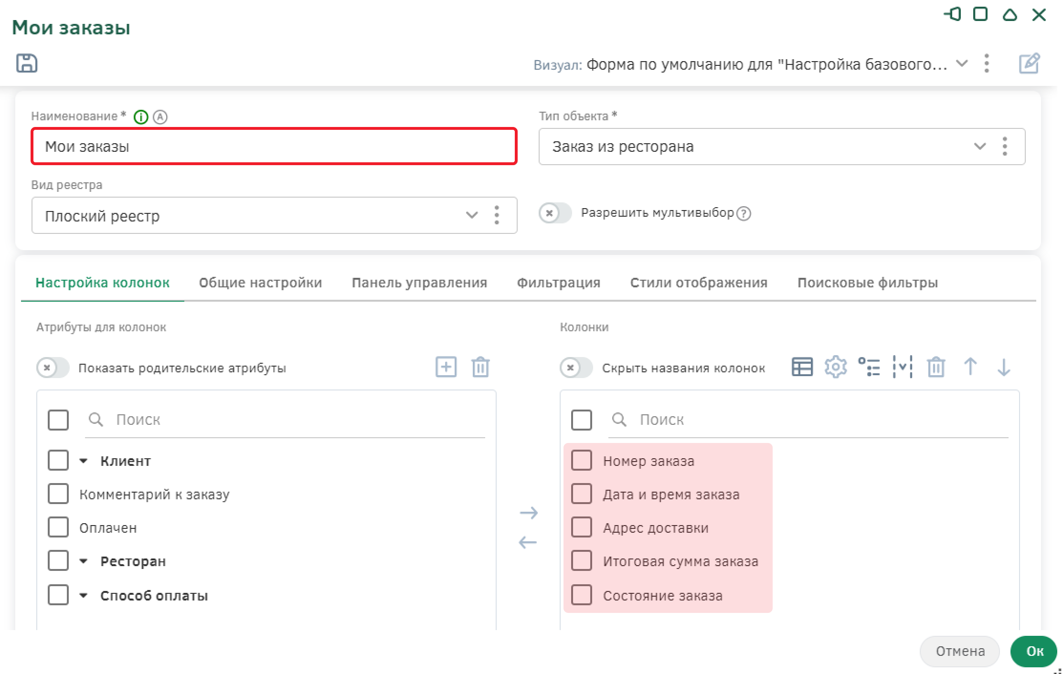
Task: Add new attribute with plus icon
Action: tap(446, 367)
